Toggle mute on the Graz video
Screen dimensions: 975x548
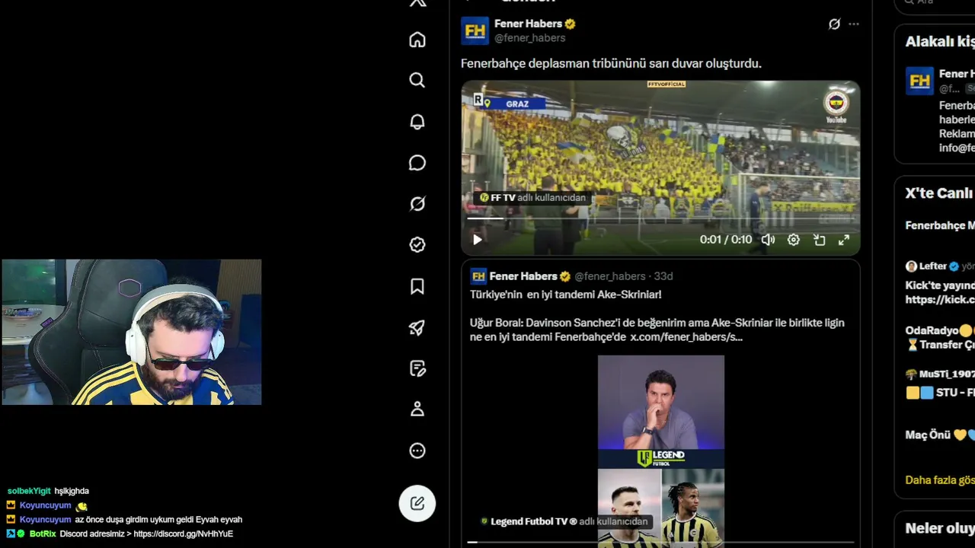(768, 240)
